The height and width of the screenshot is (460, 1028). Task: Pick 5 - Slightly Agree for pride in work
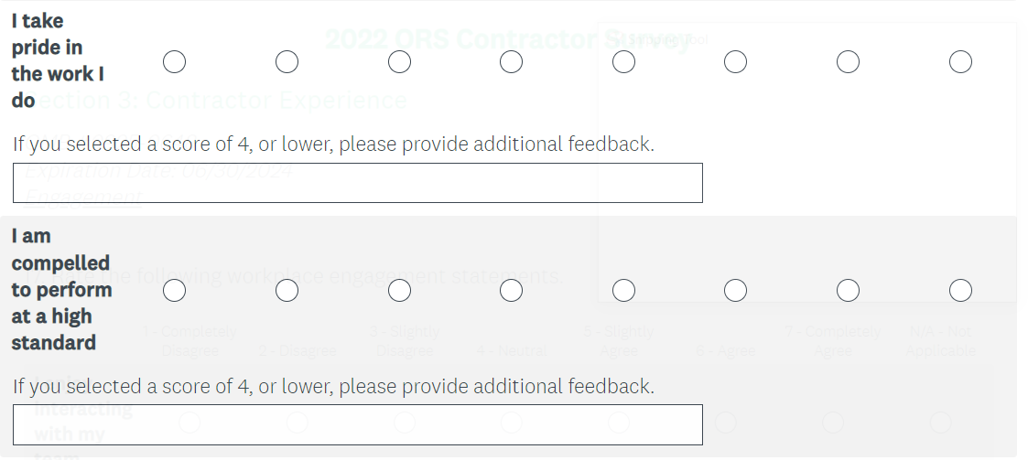tap(623, 62)
